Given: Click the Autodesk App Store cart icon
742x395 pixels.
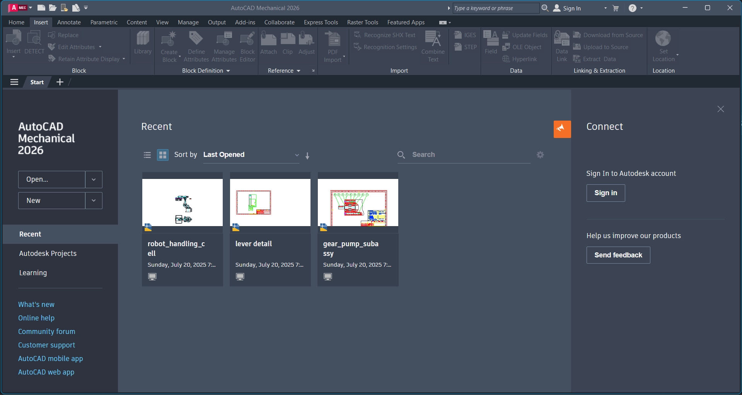Looking at the screenshot, I should click(616, 8).
